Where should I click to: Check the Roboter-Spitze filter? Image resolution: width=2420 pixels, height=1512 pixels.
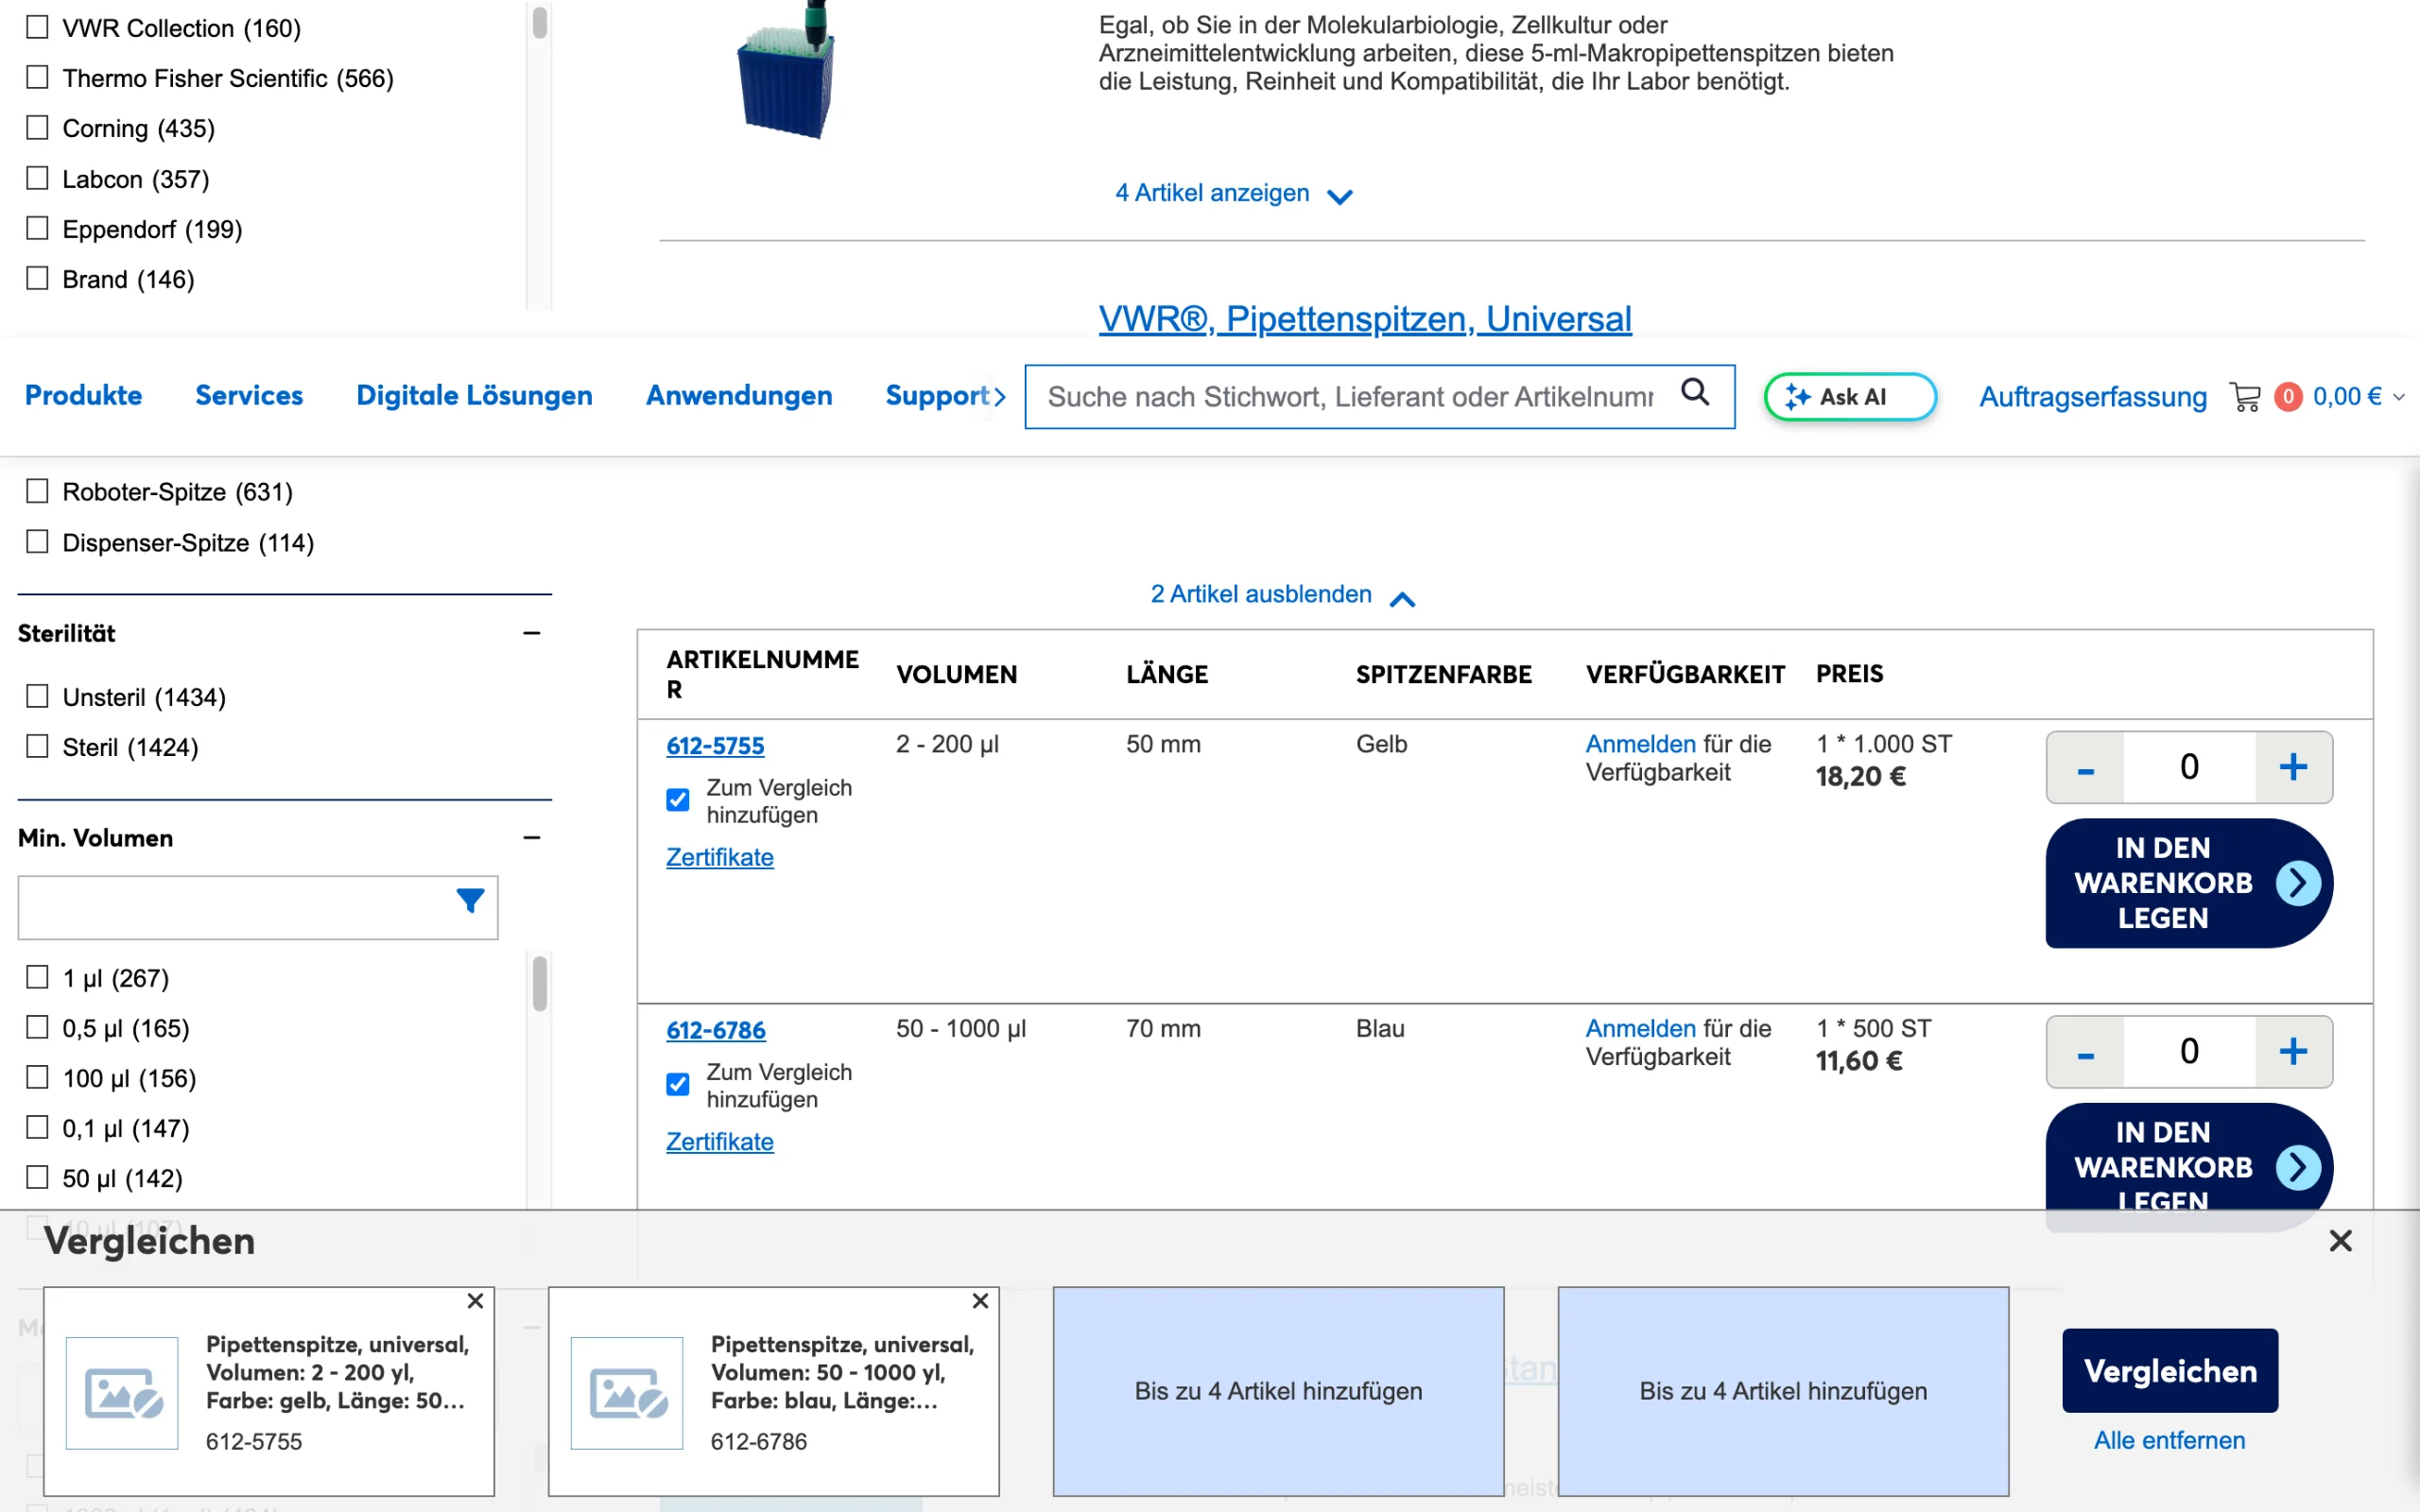(37, 491)
